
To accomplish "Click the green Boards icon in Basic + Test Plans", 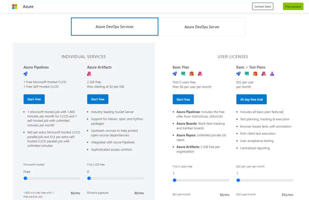I will point(247,74).
